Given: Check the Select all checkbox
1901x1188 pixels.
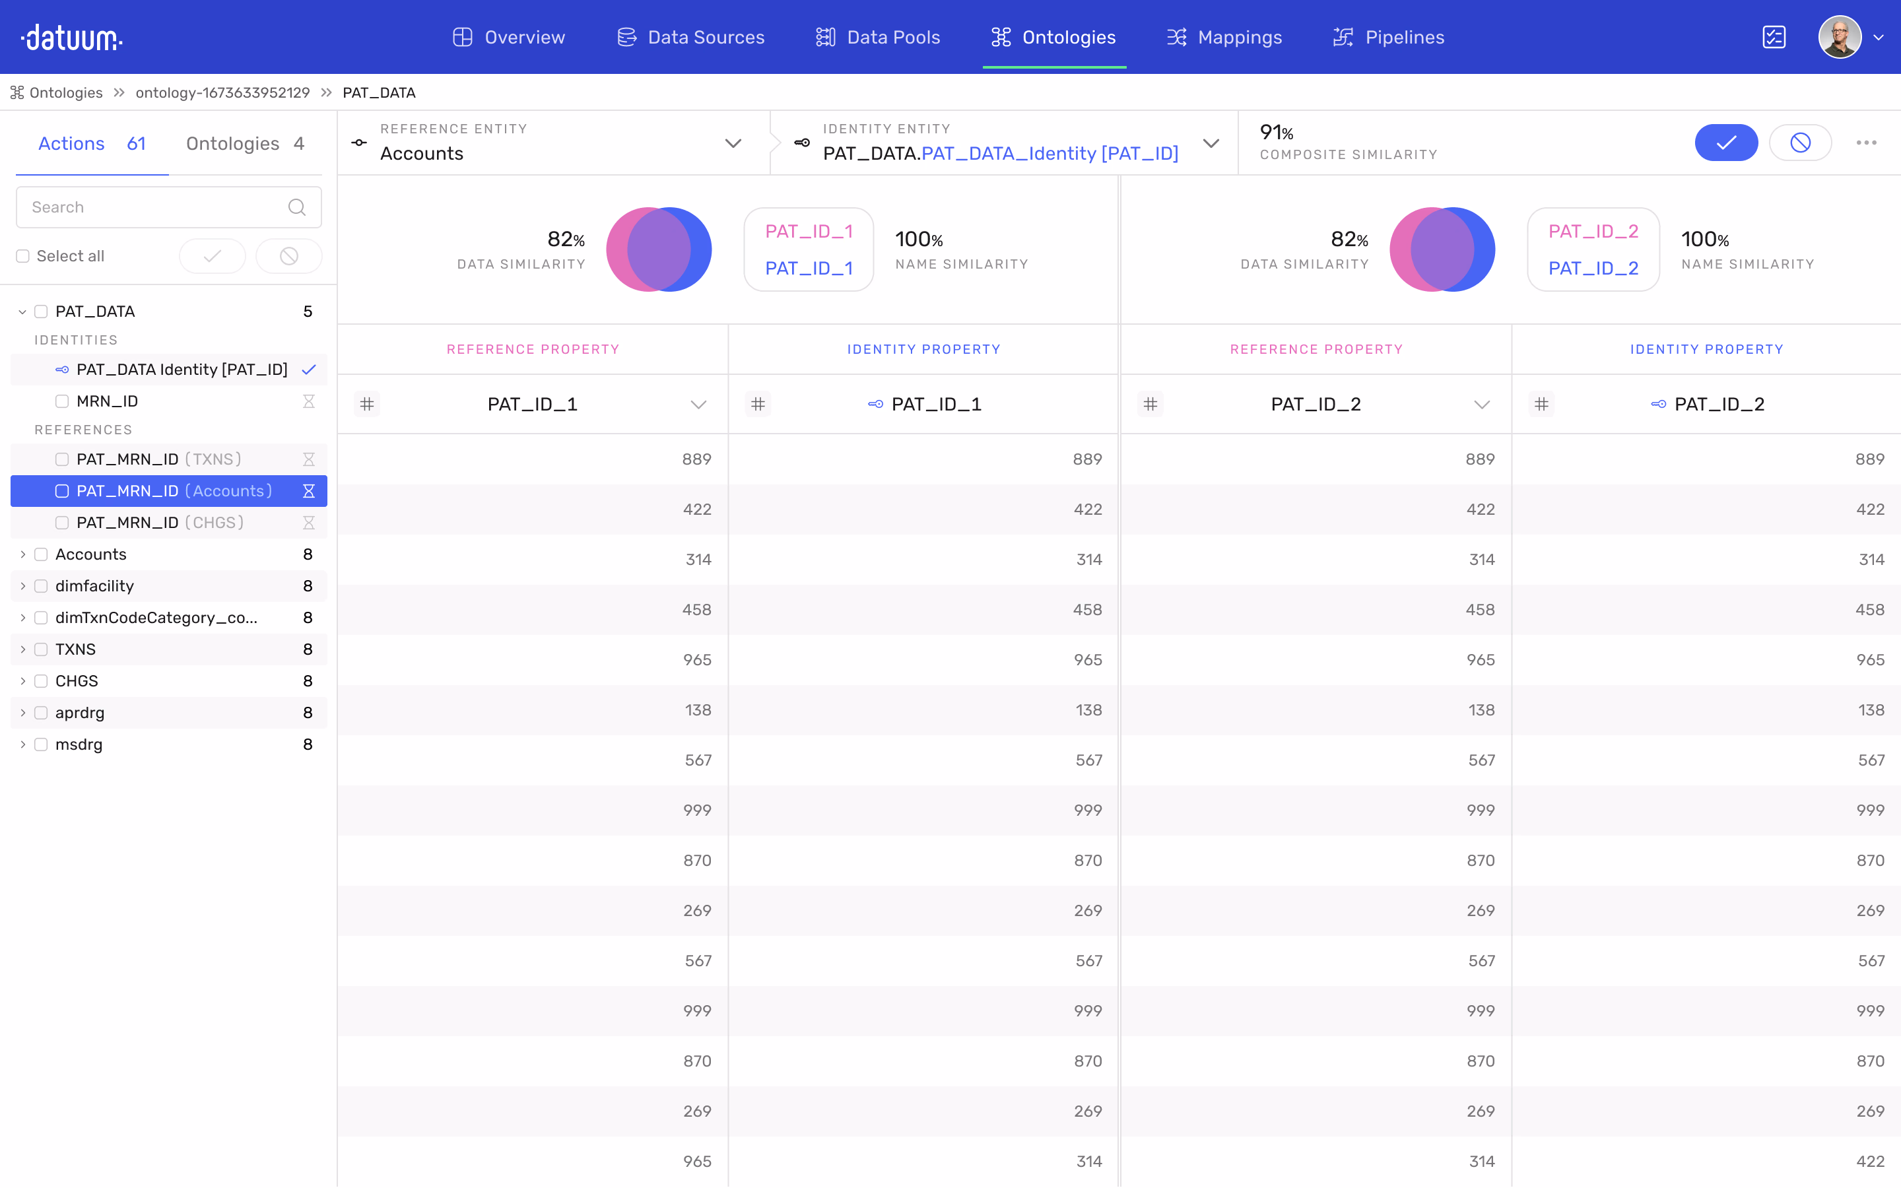Looking at the screenshot, I should click(x=23, y=255).
